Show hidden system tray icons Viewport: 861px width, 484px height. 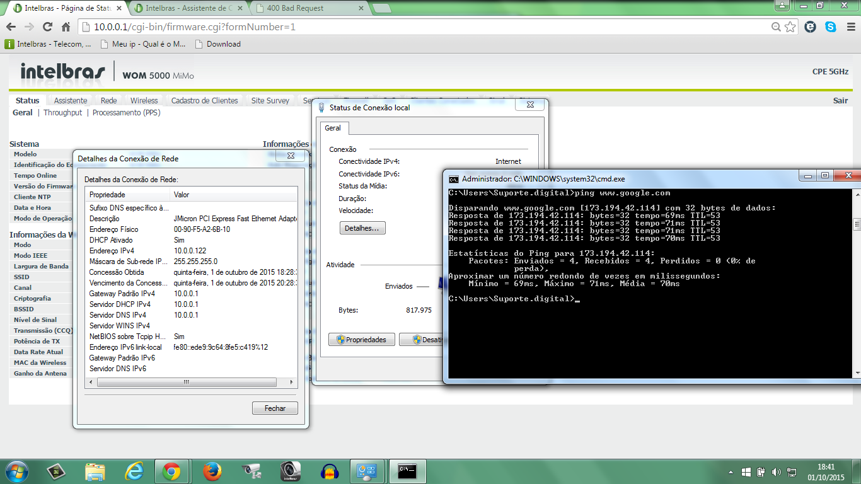(x=730, y=472)
